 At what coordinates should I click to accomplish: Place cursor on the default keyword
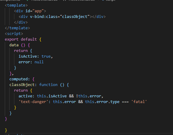click(x=29, y=39)
